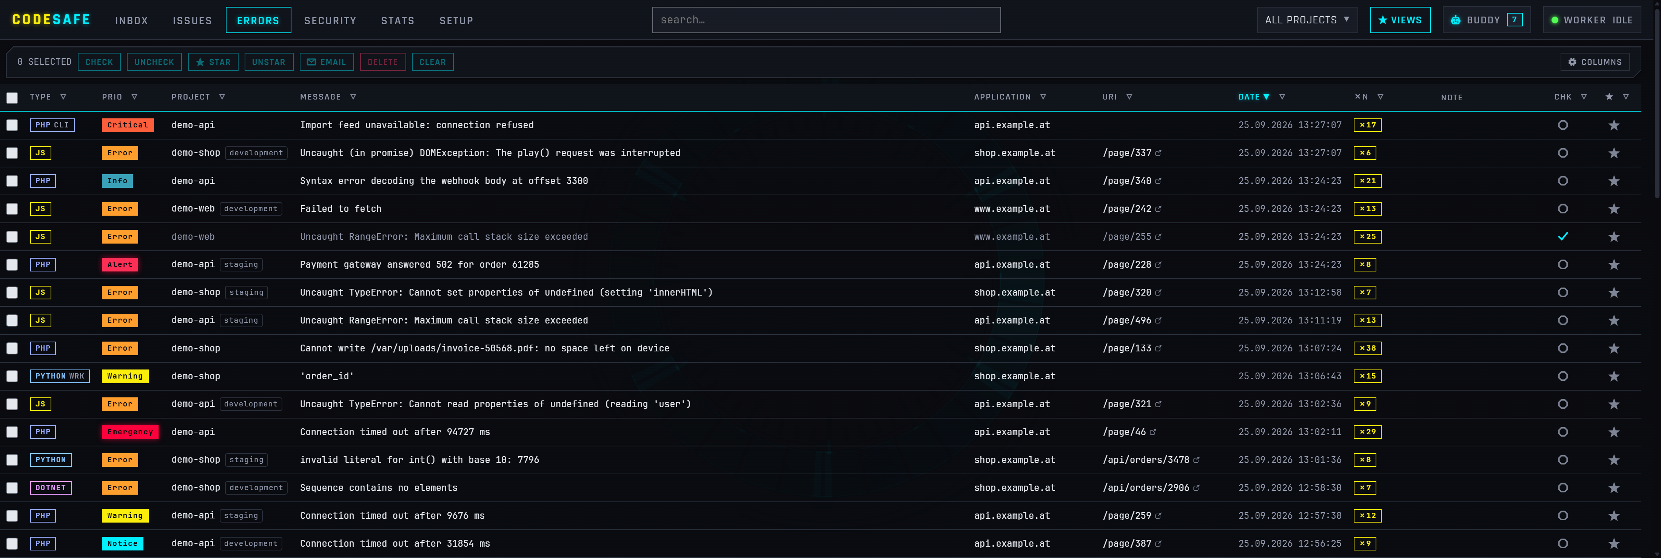This screenshot has width=1661, height=558.
Task: Open the ×N count column filter
Action: click(x=1380, y=97)
